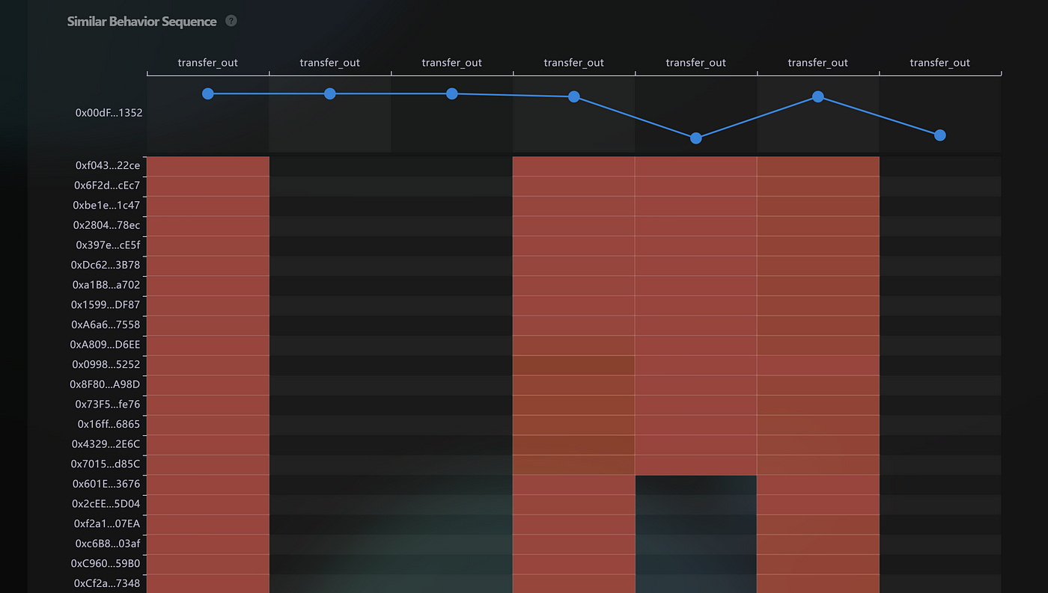The width and height of the screenshot is (1048, 593).
Task: Select the 0x00dF...1352 address label
Action: (109, 113)
